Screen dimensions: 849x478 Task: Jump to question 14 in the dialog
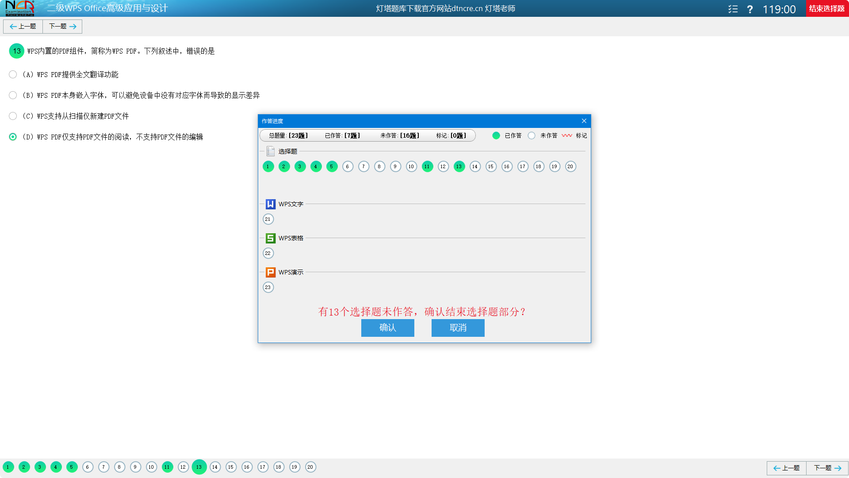[475, 166]
